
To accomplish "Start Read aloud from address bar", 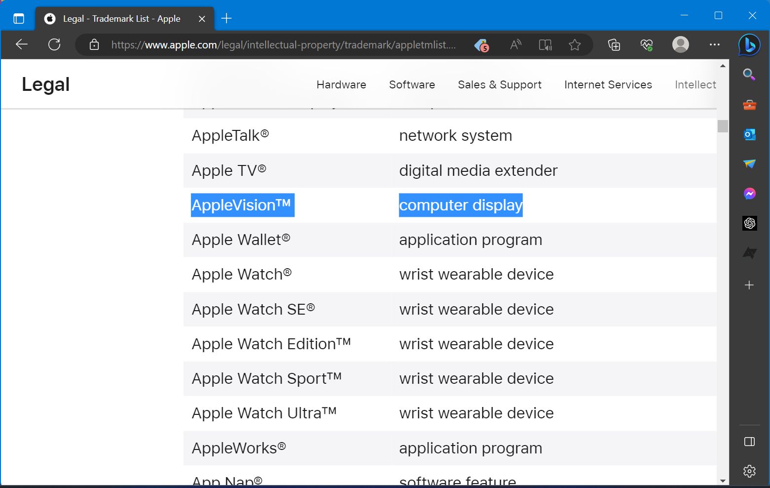I will click(x=515, y=45).
